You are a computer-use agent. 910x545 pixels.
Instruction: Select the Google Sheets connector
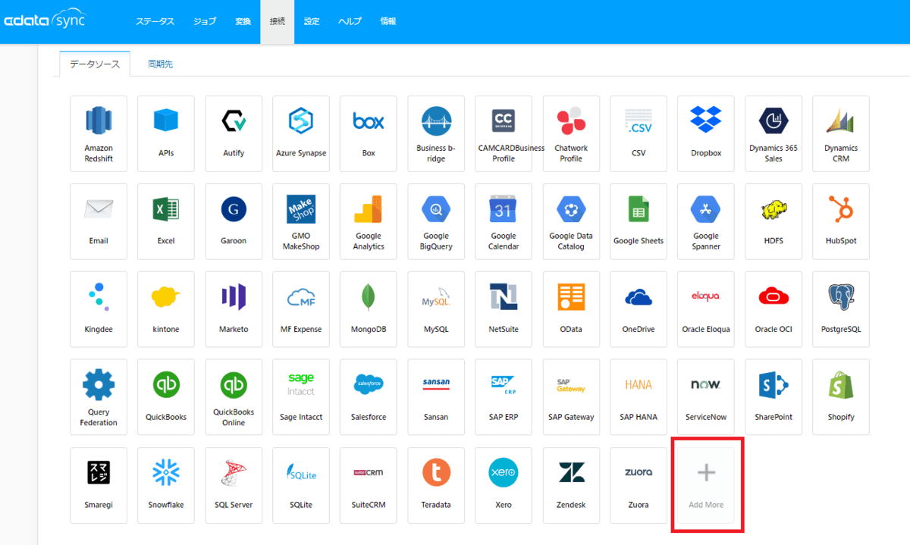point(639,221)
